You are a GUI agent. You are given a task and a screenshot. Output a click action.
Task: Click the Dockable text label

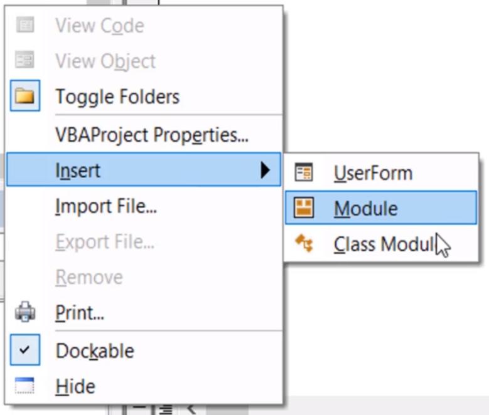[95, 350]
